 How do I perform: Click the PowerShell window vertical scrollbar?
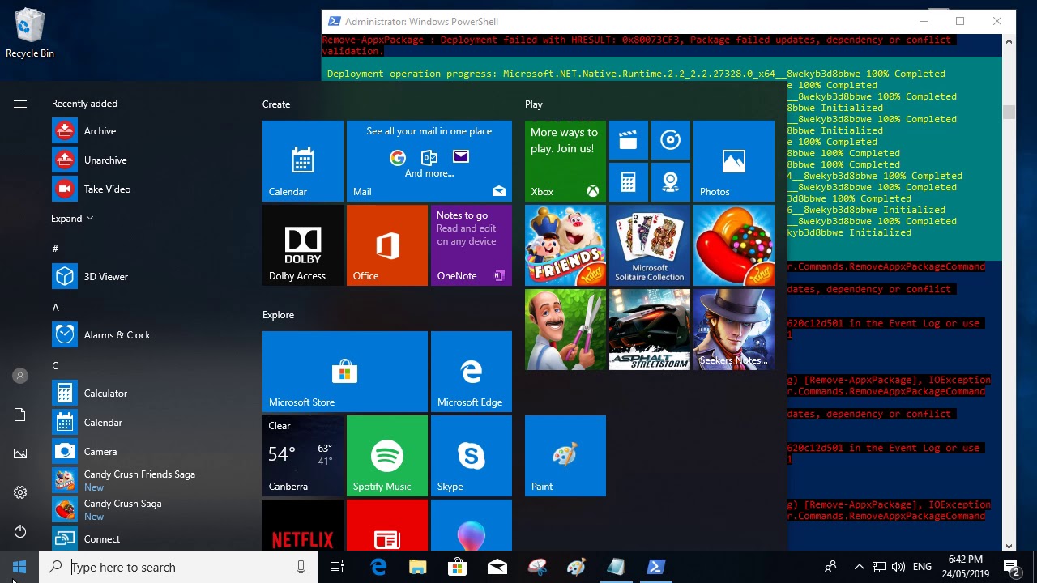[1009, 293]
